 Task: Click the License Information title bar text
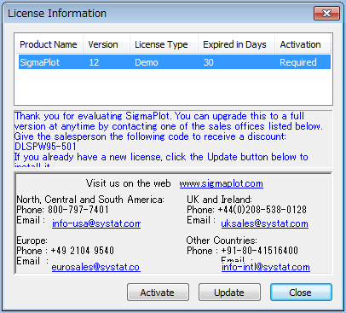(57, 14)
